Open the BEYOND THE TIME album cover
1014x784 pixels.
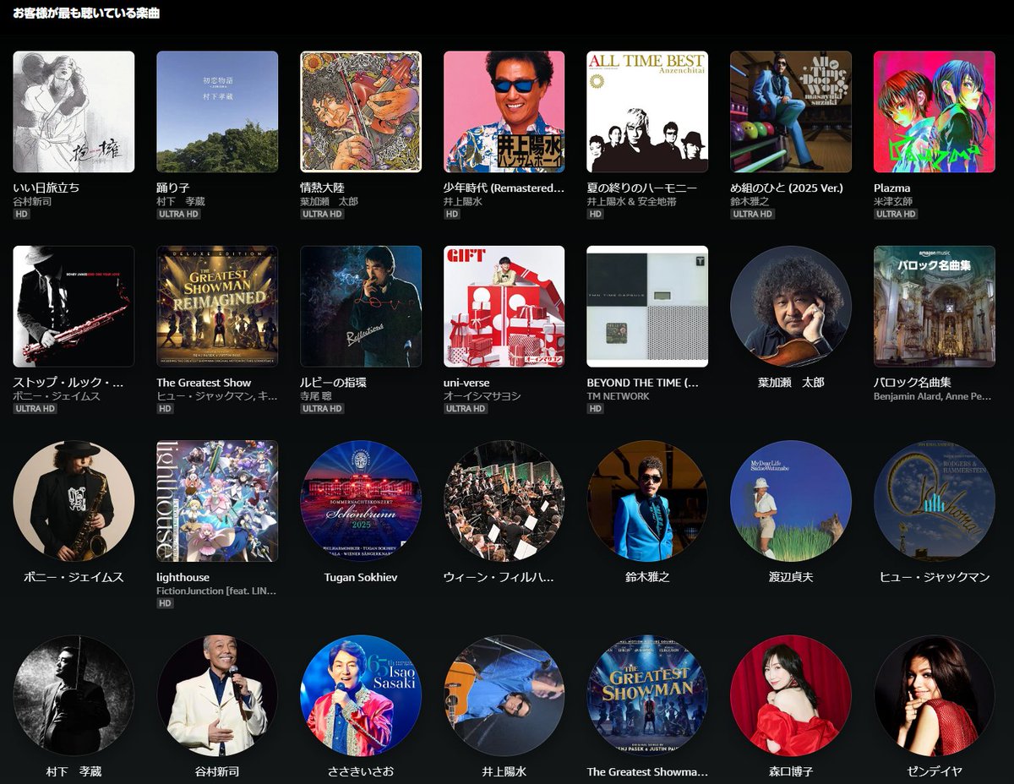[x=647, y=306]
